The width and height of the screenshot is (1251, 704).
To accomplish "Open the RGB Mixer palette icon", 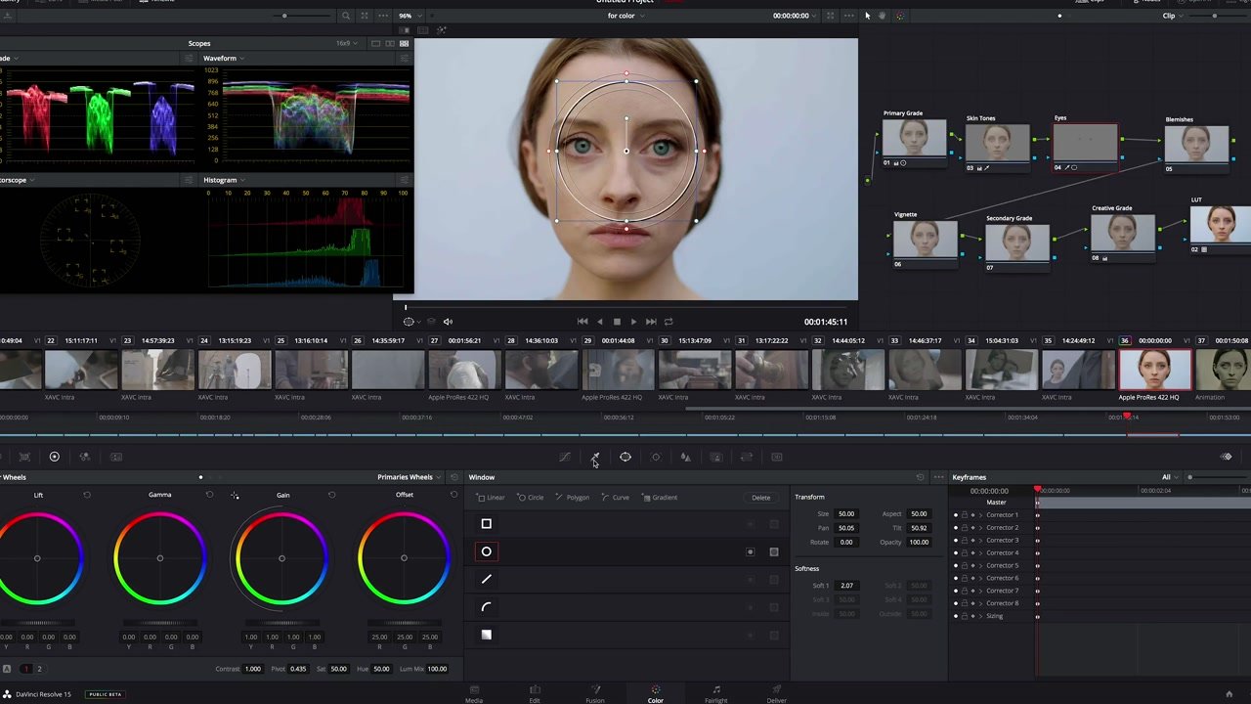I will 85,457.
